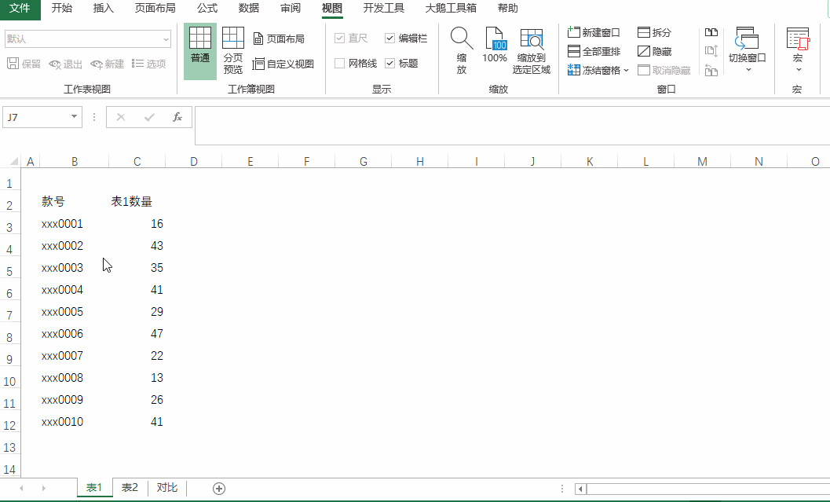
Task: Arrange all windows (全部重排)
Action: coord(594,51)
